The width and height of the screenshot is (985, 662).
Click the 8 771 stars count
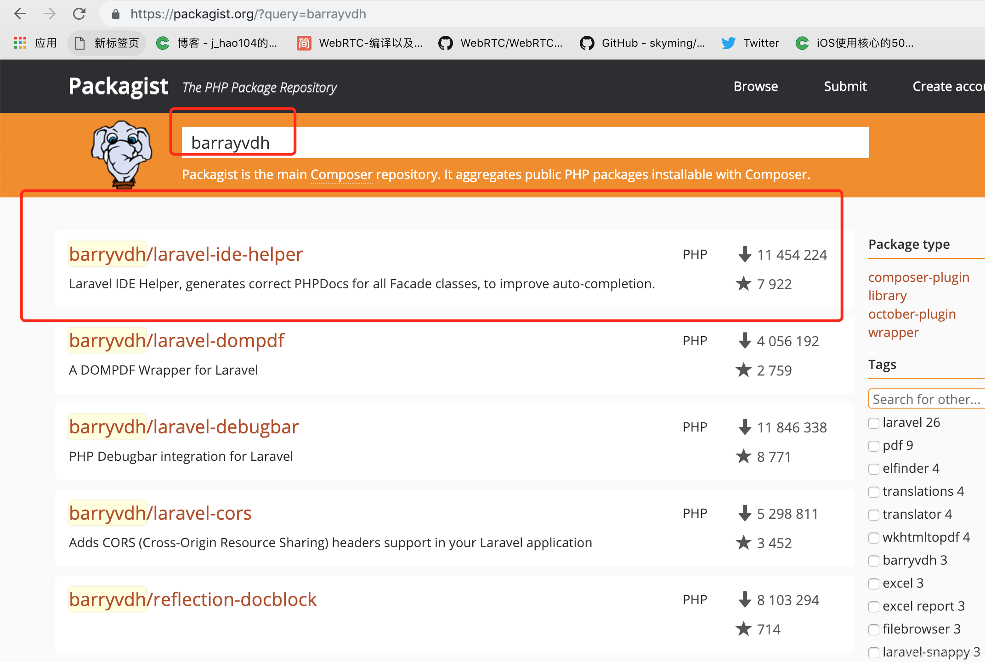click(x=774, y=456)
